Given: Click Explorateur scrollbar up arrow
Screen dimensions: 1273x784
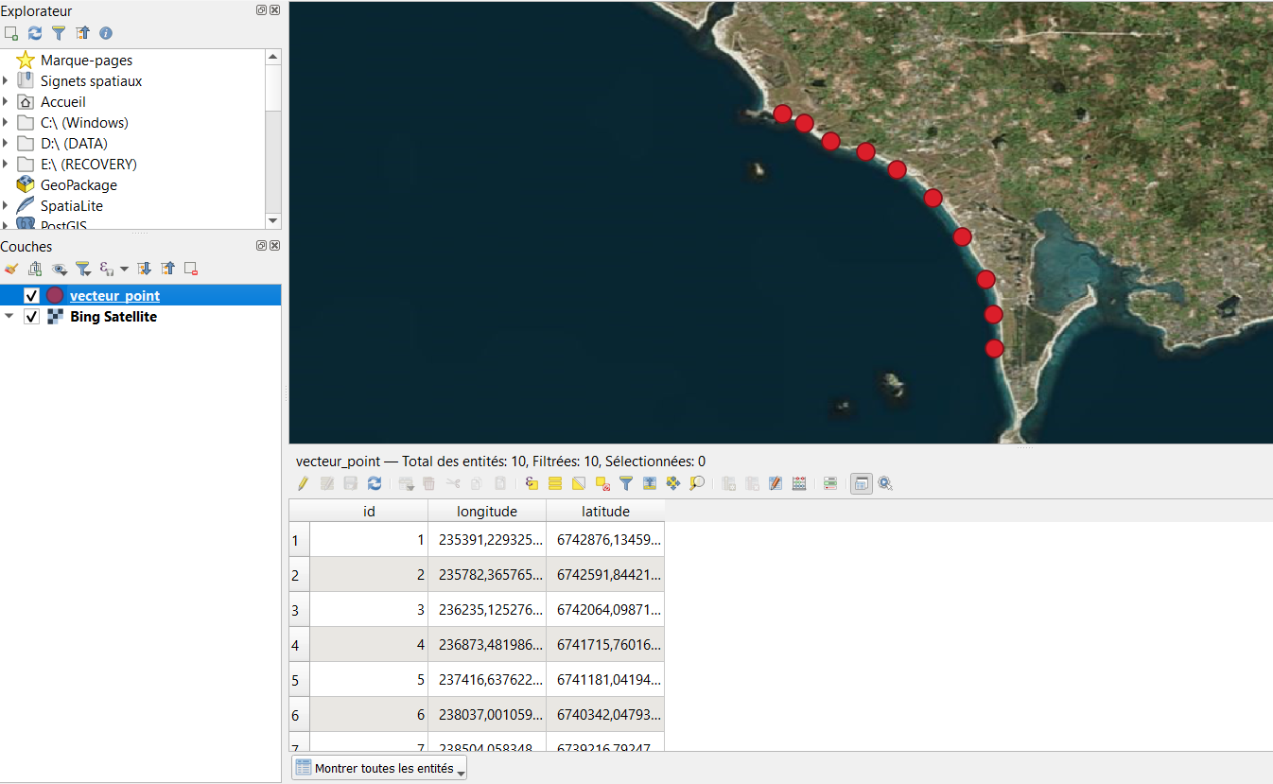Looking at the screenshot, I should 273,57.
